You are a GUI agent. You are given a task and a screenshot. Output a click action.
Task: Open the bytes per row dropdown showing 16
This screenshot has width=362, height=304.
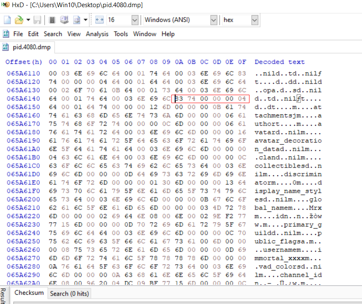coord(135,20)
